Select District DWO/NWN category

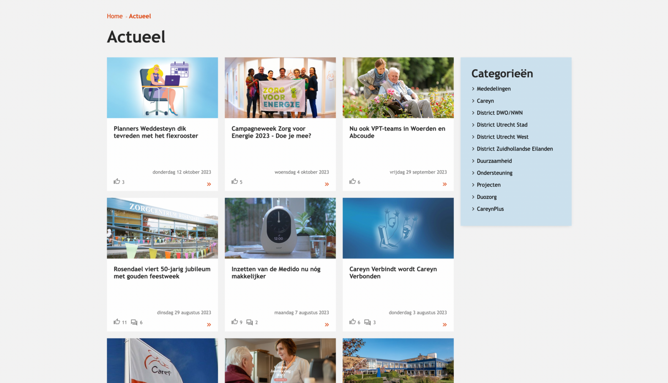(x=500, y=113)
